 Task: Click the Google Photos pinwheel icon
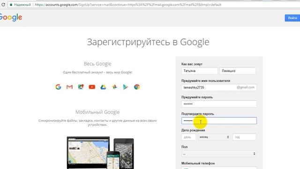pyautogui.click(x=114, y=87)
